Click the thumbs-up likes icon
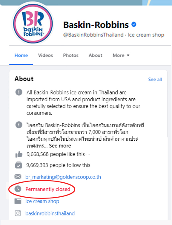Screen dimensions: 172x225 [x=19, y=154]
